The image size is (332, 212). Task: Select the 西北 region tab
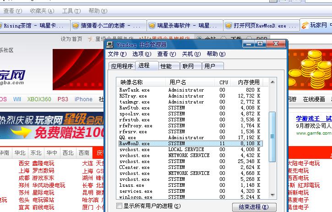pos(68,152)
